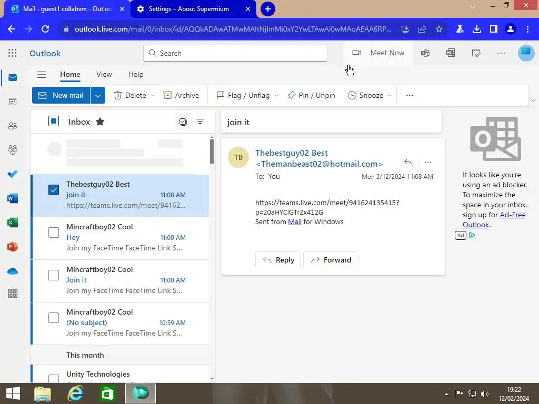The height and width of the screenshot is (404, 539).
Task: Open OneNote feed icon in header
Action: [x=451, y=53]
